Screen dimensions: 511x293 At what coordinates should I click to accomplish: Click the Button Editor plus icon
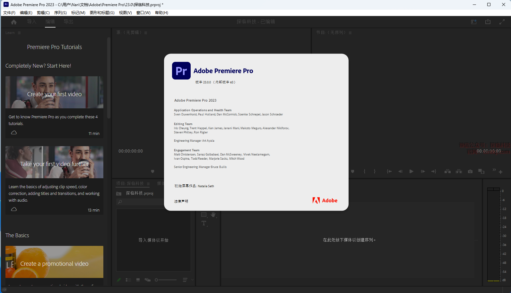(500, 172)
